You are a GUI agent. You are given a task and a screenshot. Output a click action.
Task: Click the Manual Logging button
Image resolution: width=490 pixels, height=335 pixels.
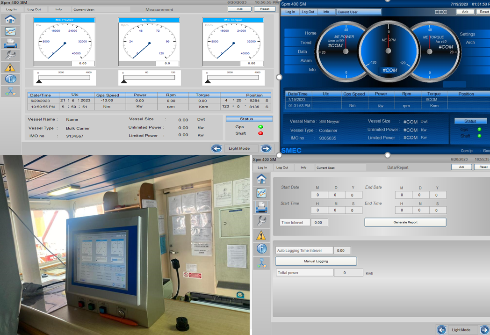316,261
